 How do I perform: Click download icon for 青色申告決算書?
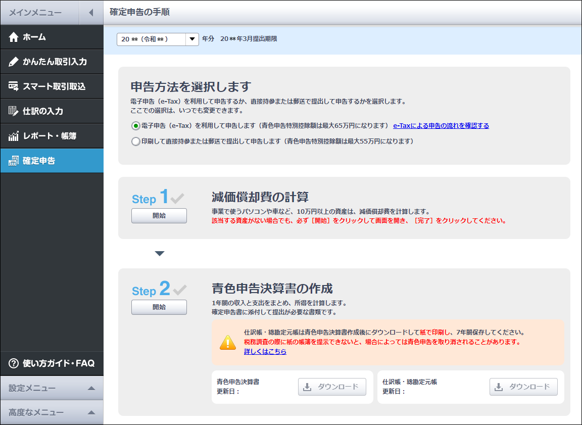click(x=307, y=387)
